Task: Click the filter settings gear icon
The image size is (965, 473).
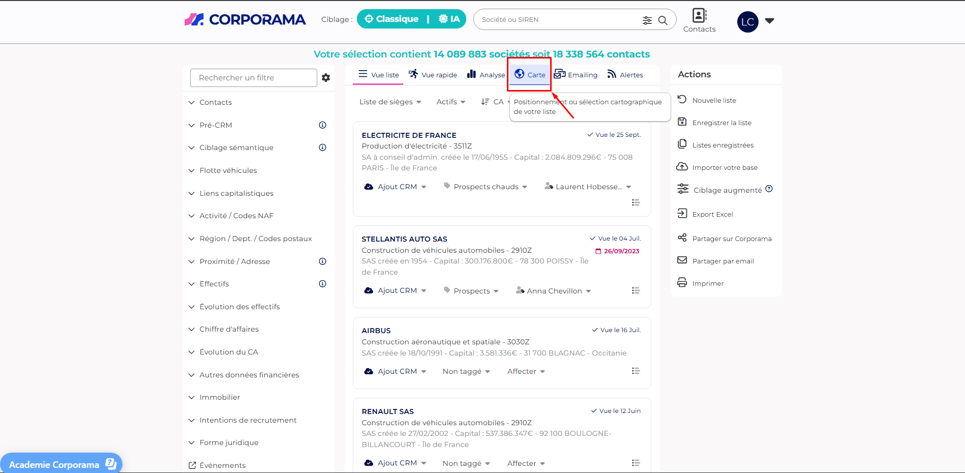Action: (x=326, y=78)
